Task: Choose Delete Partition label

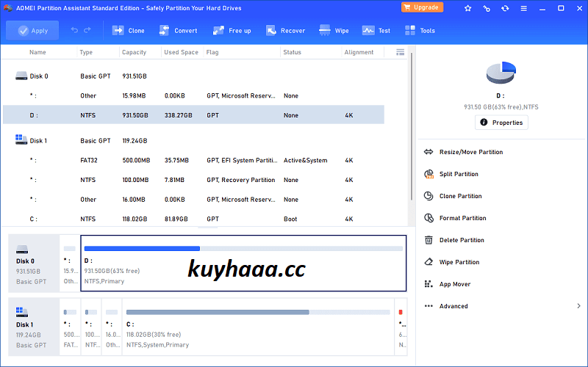Action: coord(462,240)
